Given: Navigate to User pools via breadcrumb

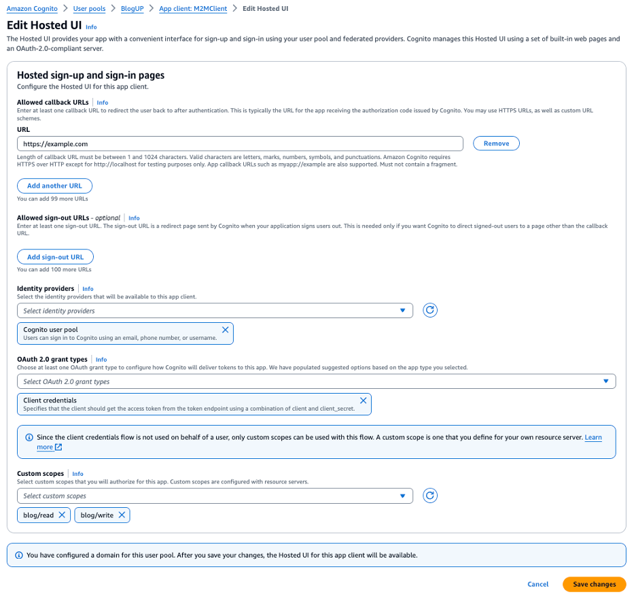Looking at the screenshot, I should point(88,8).
